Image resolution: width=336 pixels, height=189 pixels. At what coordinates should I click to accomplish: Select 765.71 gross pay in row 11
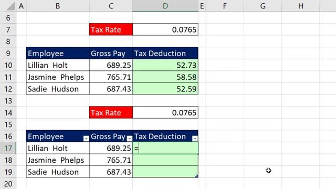111,77
